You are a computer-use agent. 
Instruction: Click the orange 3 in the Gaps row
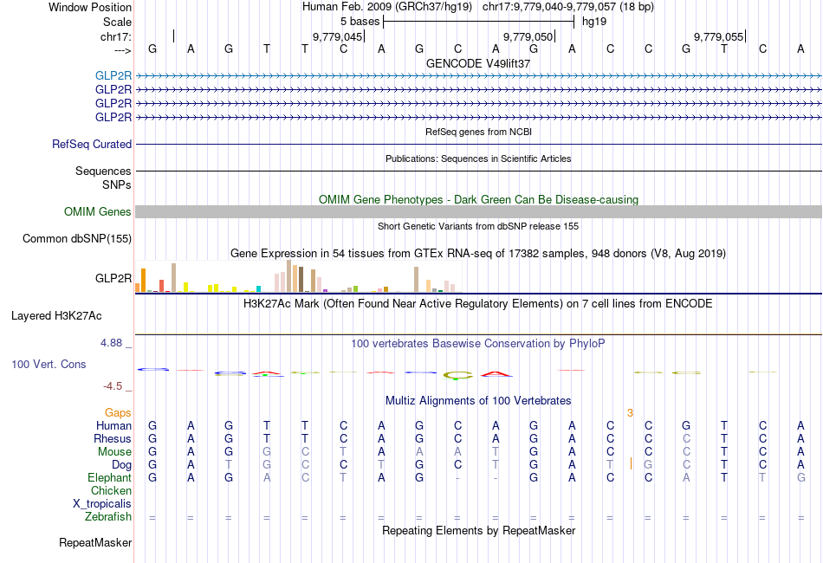630,413
